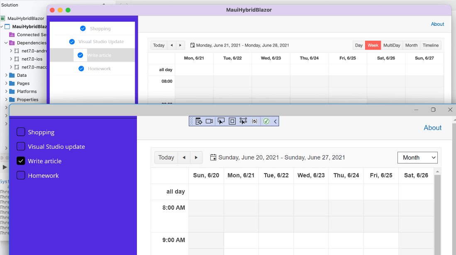Click the front scheduler vertical scrollbar thumb
The image size is (456, 255).
(437, 215)
